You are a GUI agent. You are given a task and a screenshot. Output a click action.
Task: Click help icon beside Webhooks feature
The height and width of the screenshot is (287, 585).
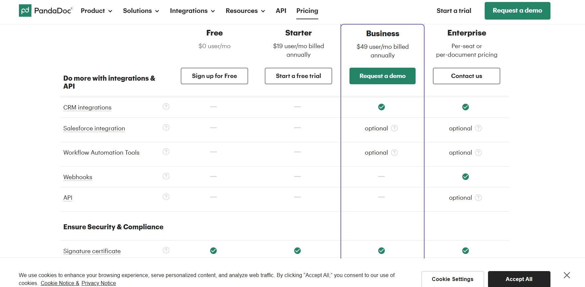click(x=166, y=176)
